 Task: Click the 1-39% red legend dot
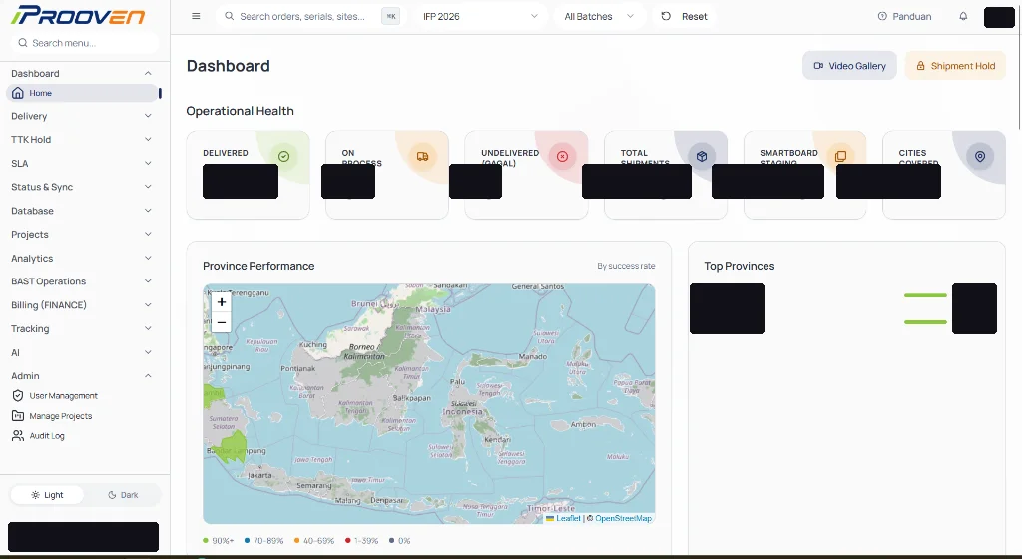(x=348, y=541)
